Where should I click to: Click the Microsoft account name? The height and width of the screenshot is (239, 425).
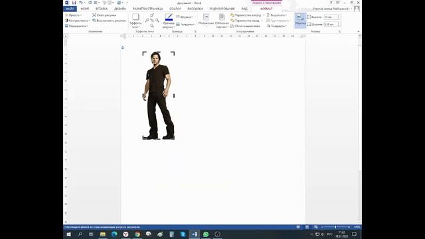[331, 9]
